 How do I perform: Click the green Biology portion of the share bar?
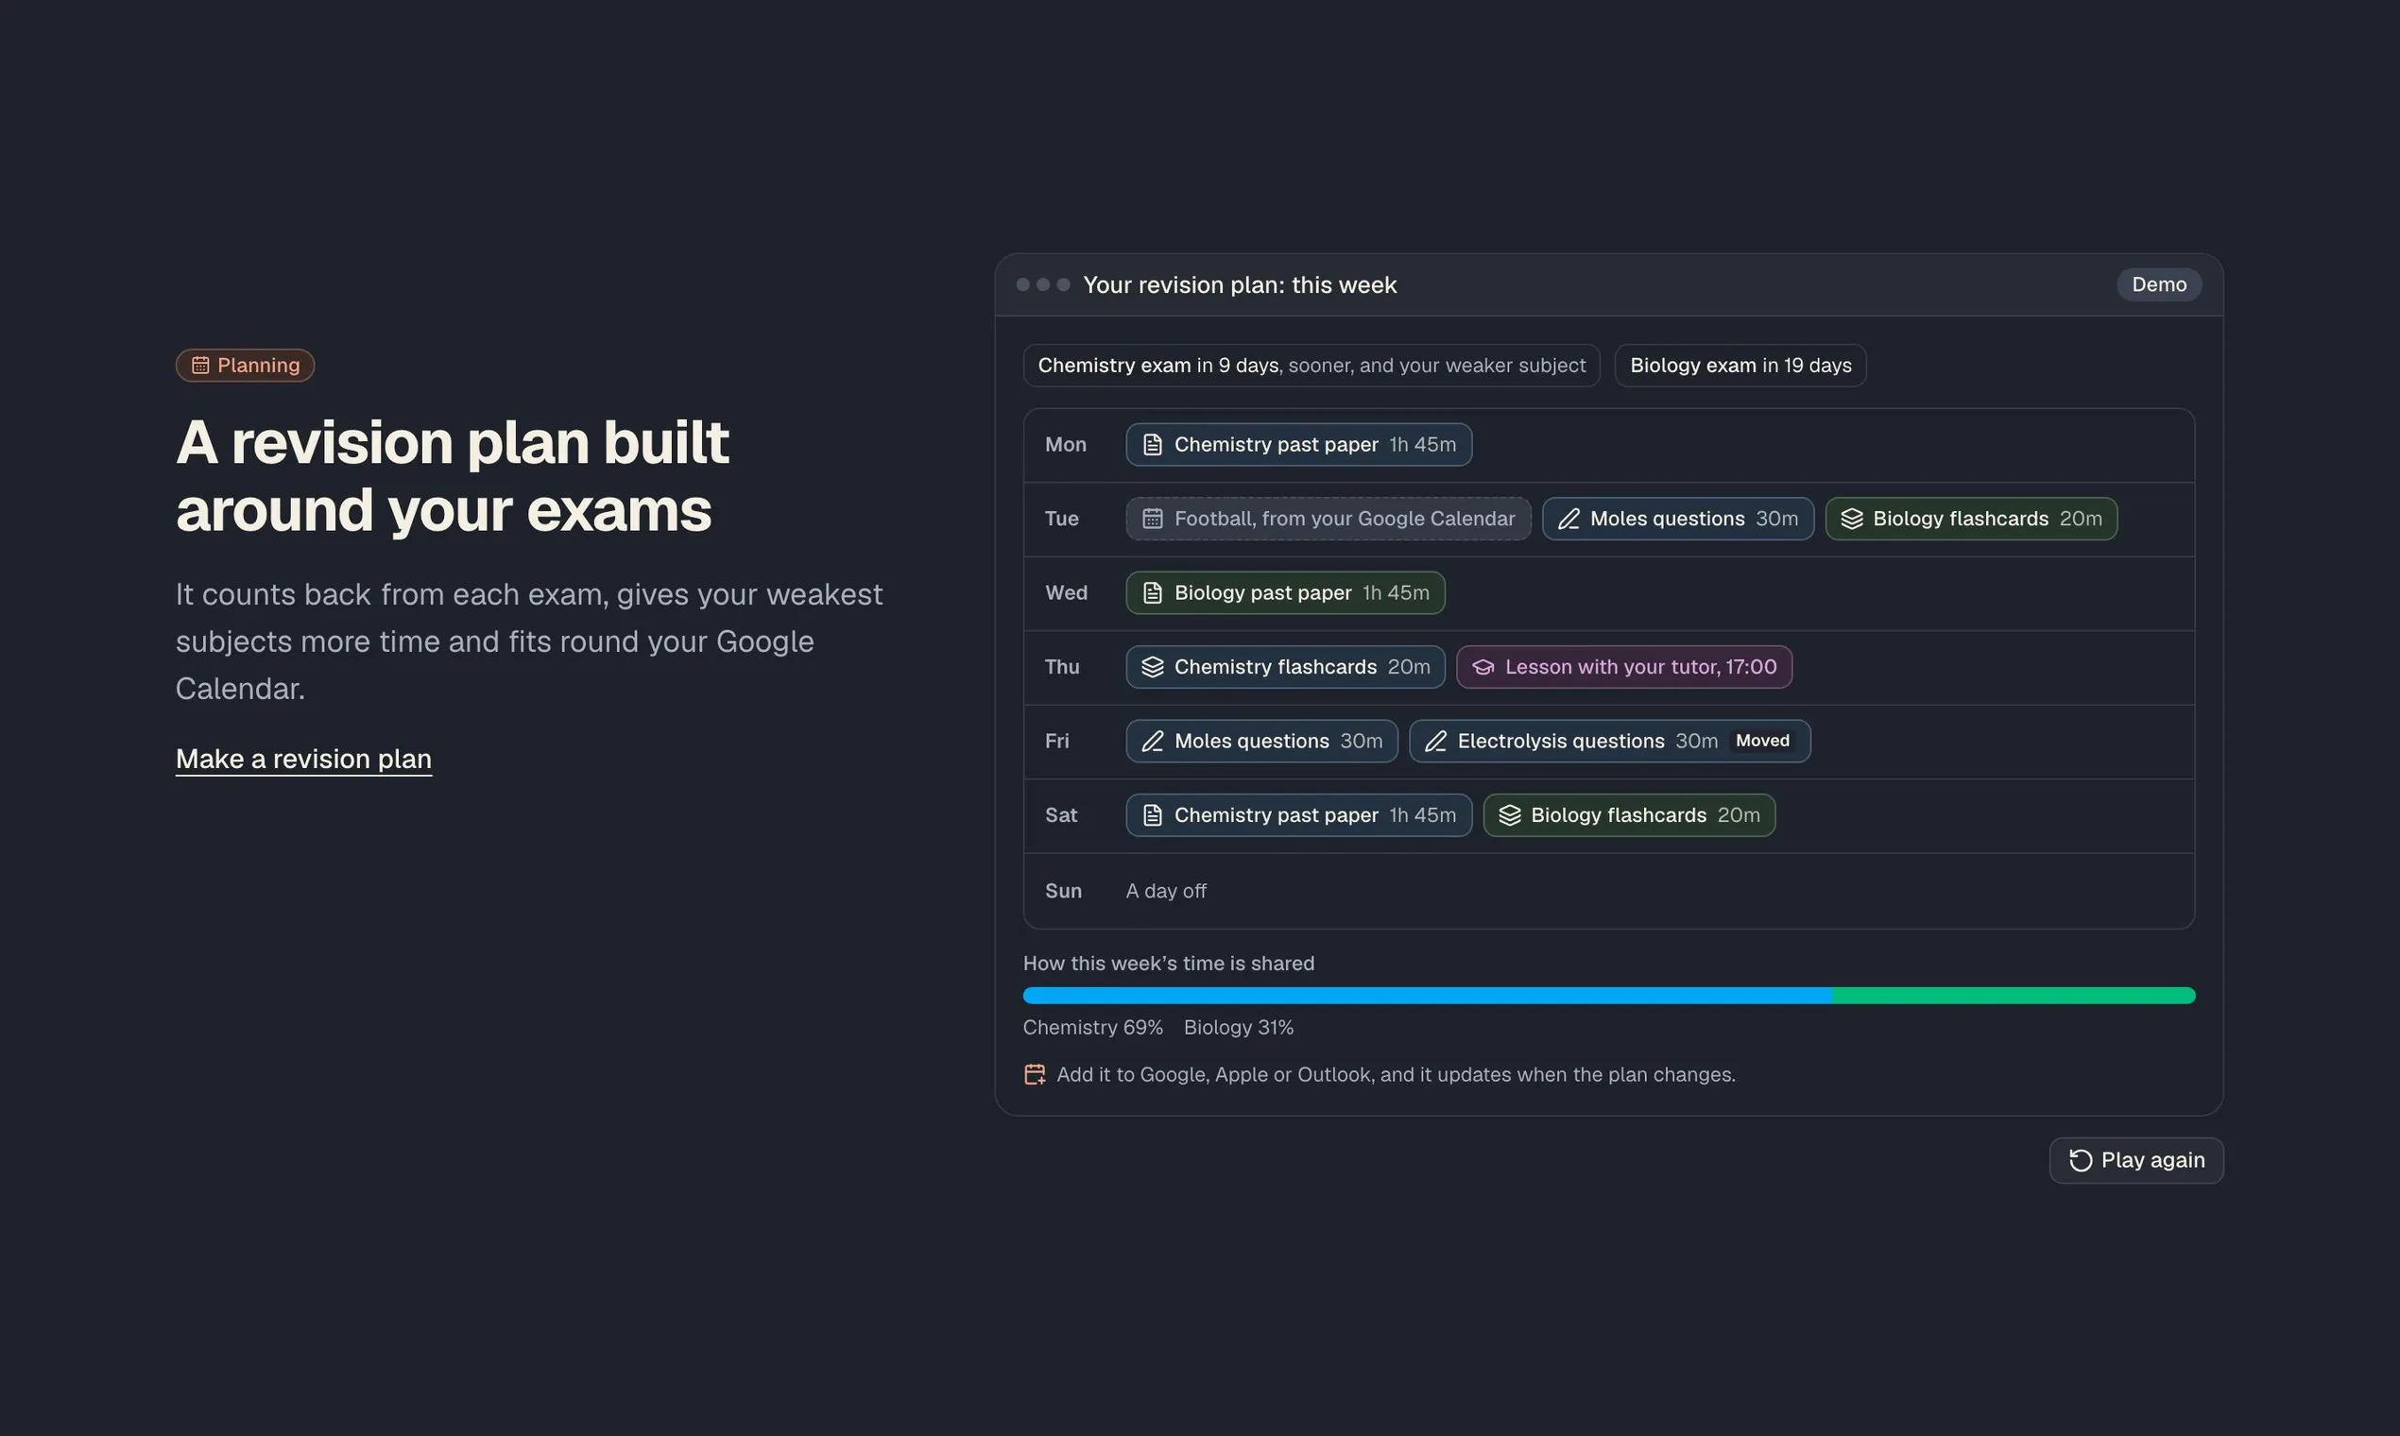(x=2013, y=996)
